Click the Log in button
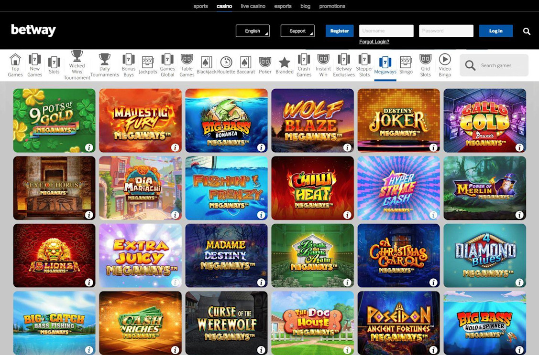The image size is (539, 355). (x=495, y=31)
